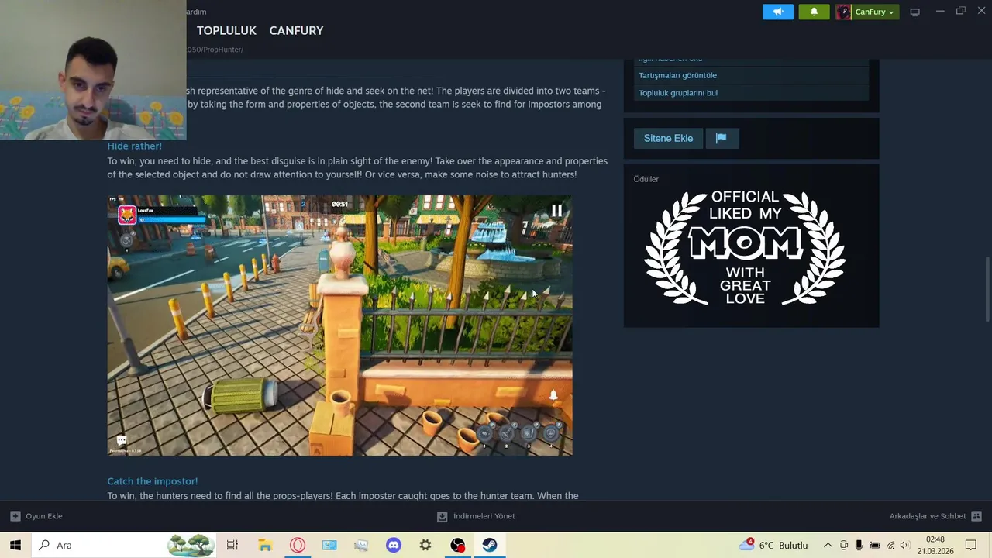Click the CanFury profile avatar

pos(844,12)
